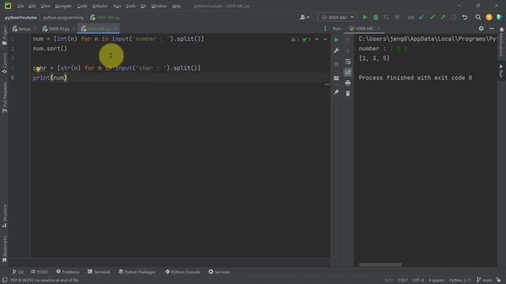The image size is (506, 284).
Task: Open Edit menu
Action: [32, 6]
